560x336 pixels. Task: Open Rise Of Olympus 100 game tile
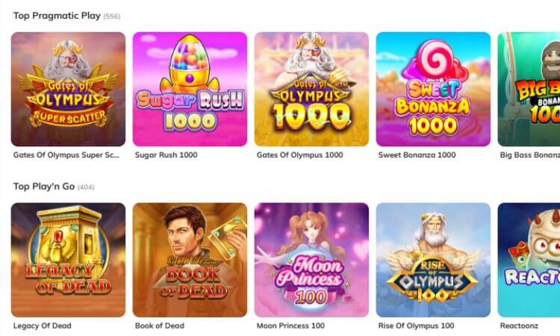(433, 260)
